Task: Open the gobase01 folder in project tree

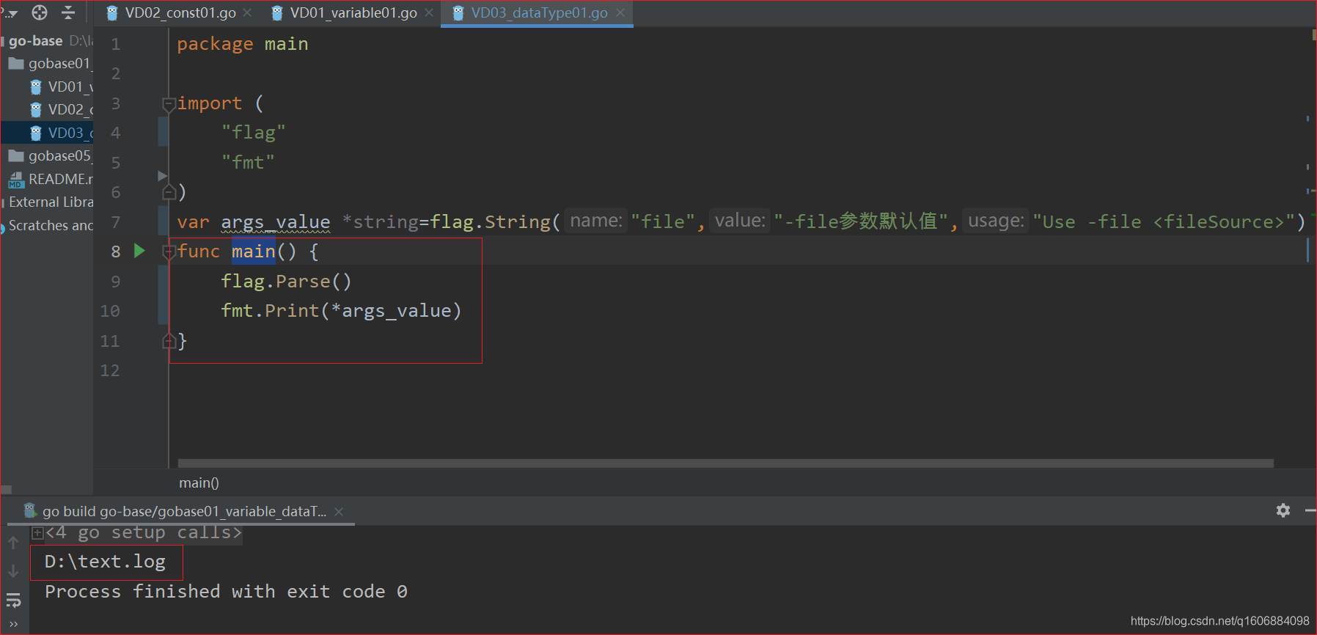Action: click(50, 64)
